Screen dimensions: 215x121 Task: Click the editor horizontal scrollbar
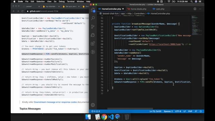[130, 109]
